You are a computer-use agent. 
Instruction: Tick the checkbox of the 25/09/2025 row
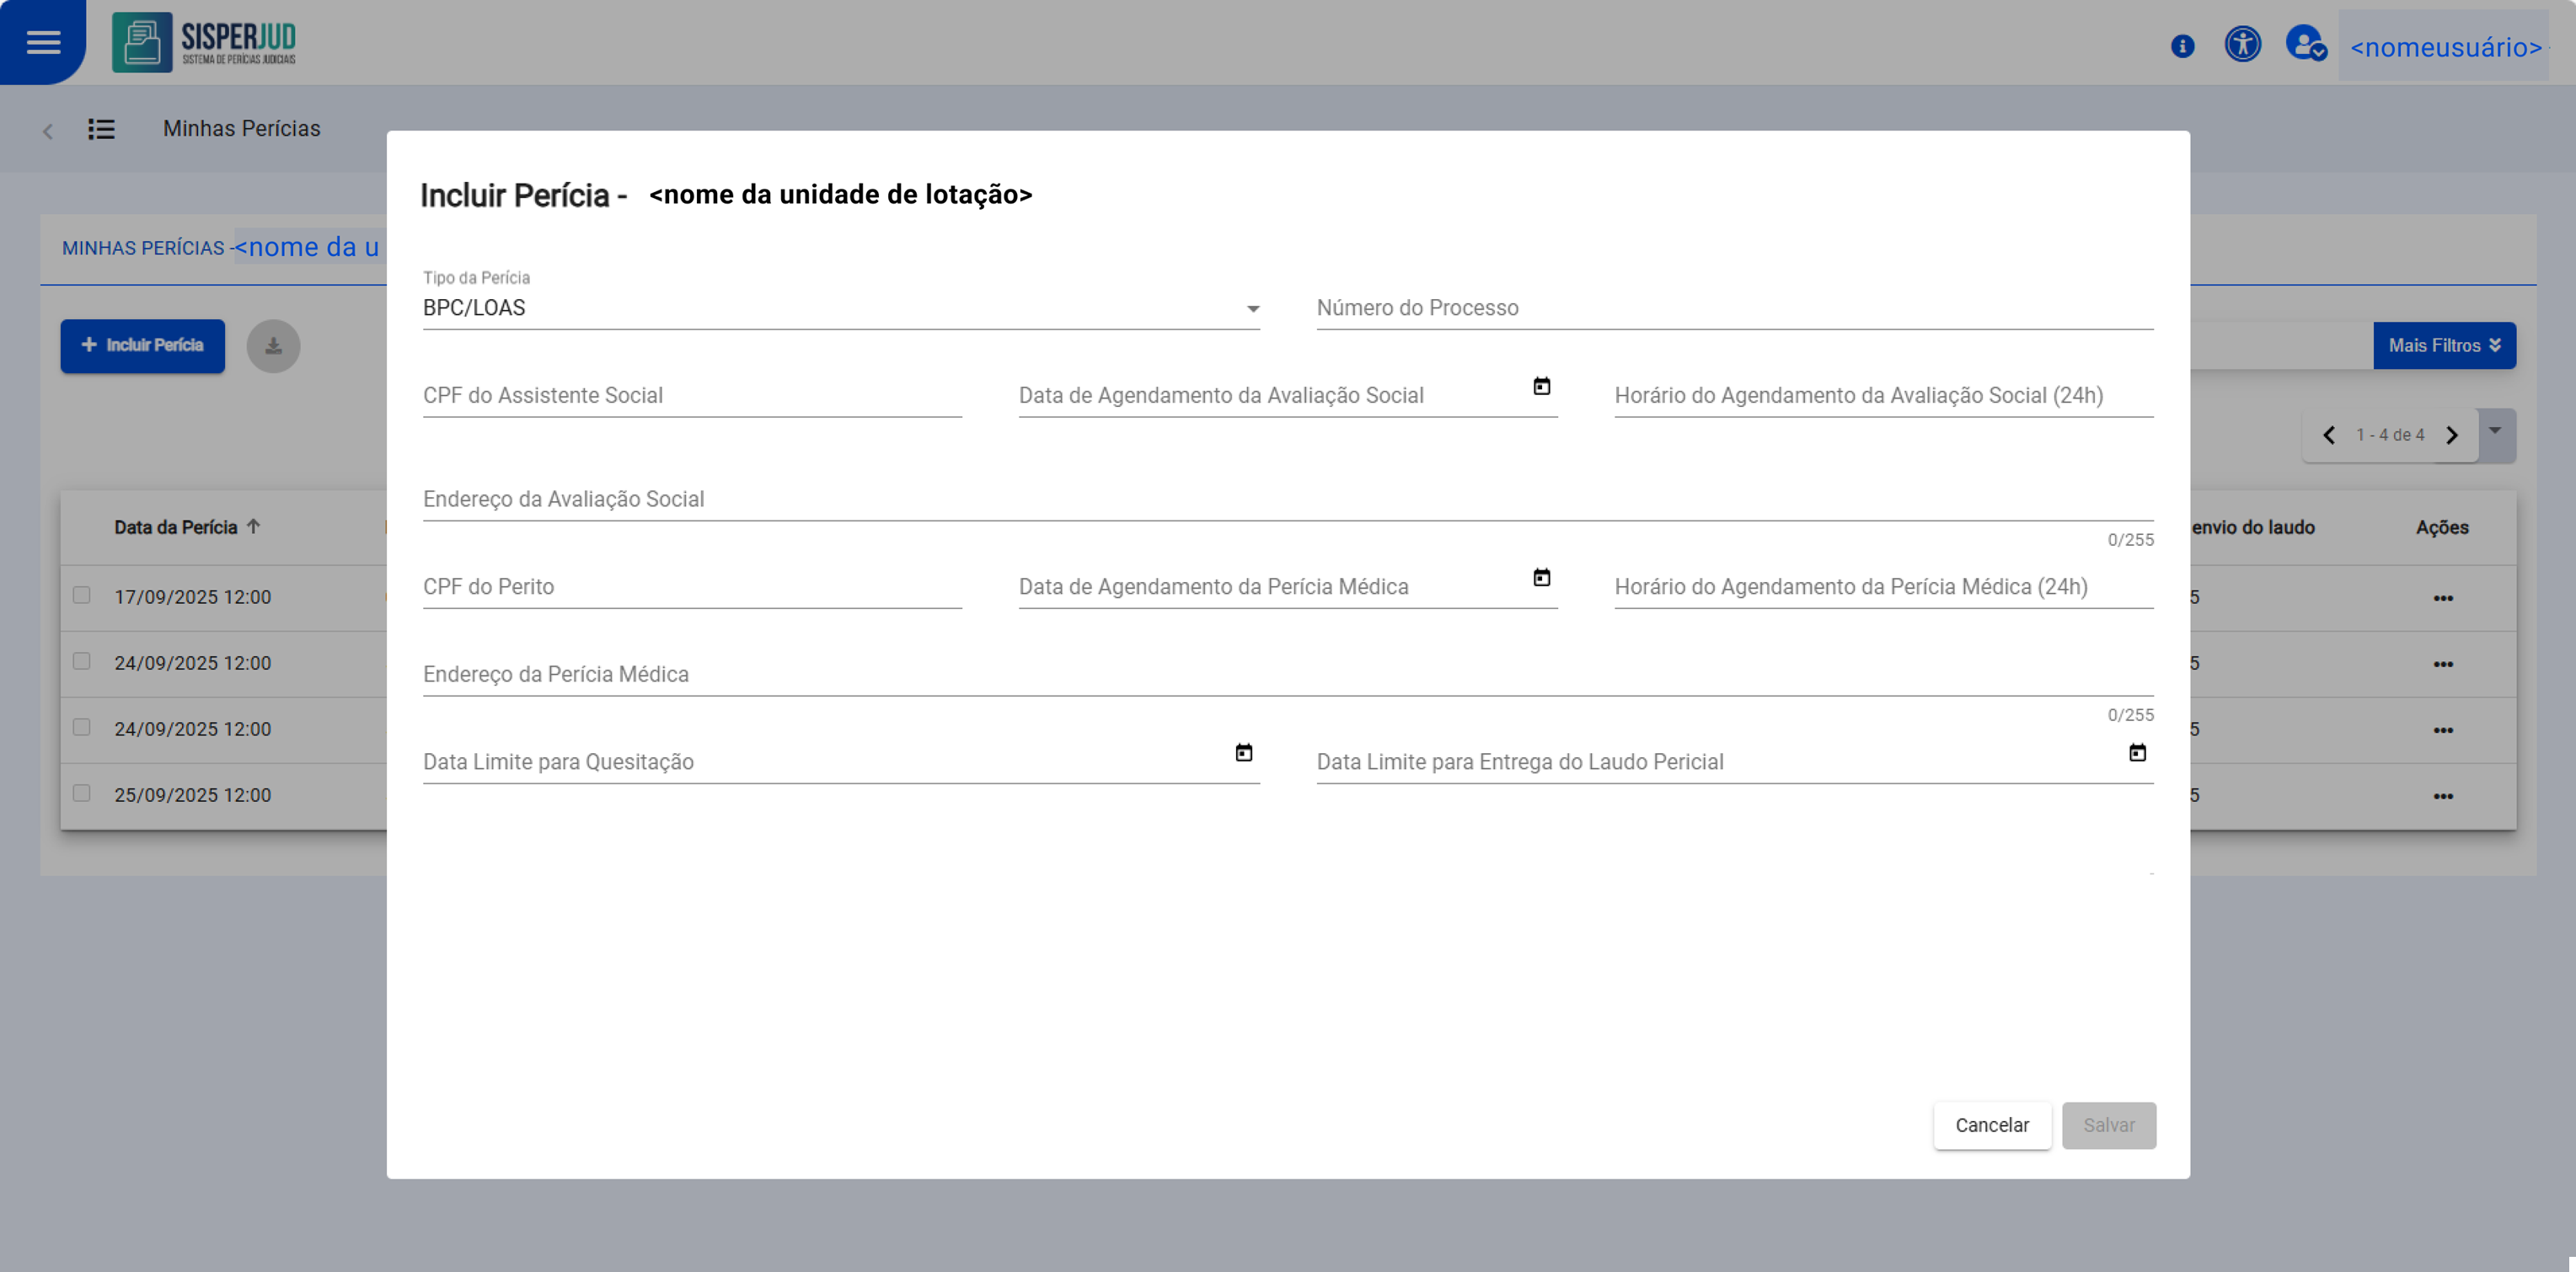click(82, 793)
